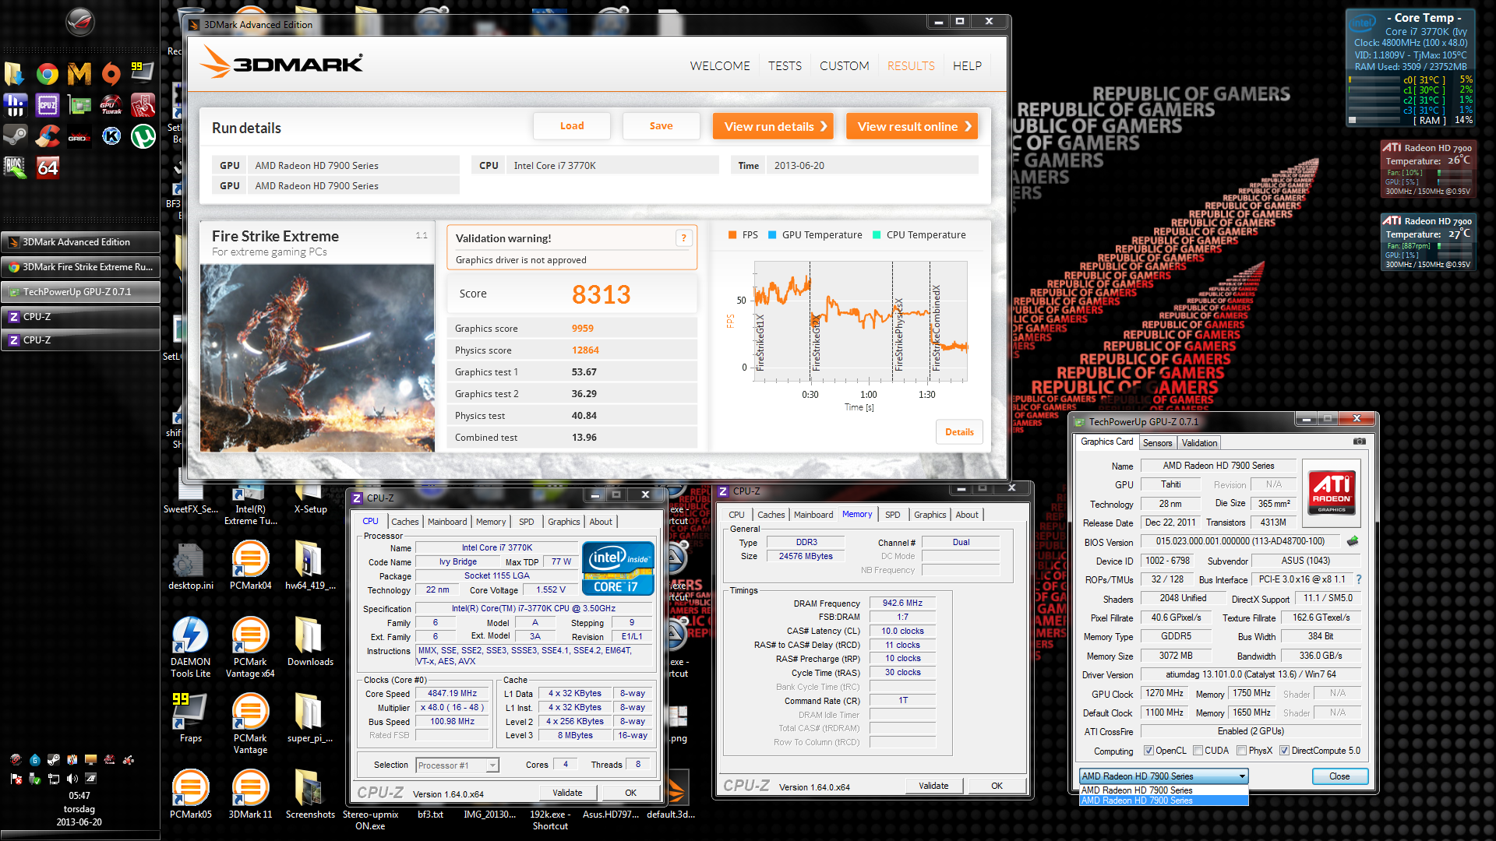Open the BIOS update utility icon
The height and width of the screenshot is (841, 1496).
[16, 167]
